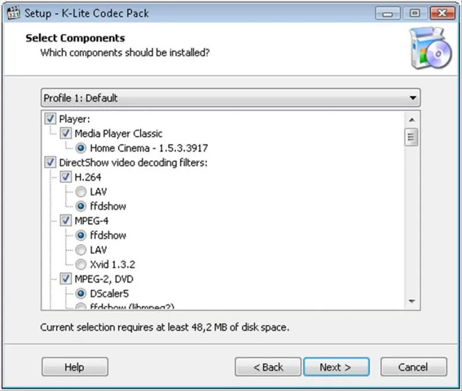Select Home Cinema 1.5.3.3917 radio button

pyautogui.click(x=81, y=148)
